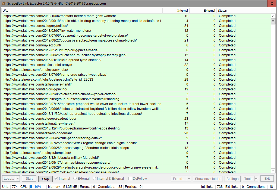This screenshot has width=277, height=190.
Task: Select the employer/templates URL row
Action: pyautogui.click(x=136, y=153)
